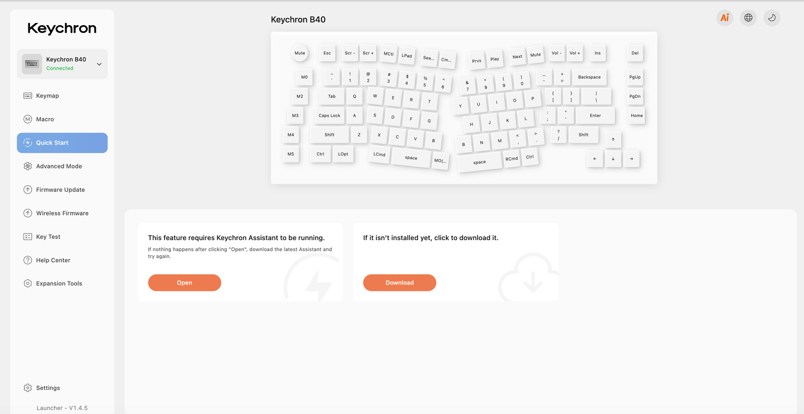Visit the Help Center

(62, 260)
